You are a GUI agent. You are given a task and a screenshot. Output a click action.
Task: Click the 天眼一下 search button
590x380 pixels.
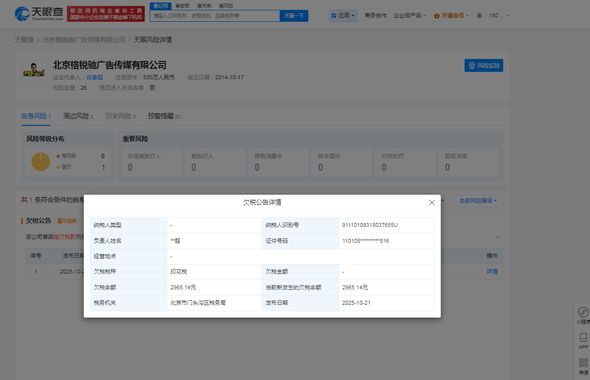point(294,16)
